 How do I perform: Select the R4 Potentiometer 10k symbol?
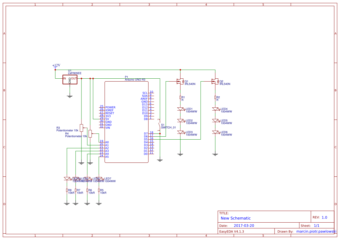90,134
